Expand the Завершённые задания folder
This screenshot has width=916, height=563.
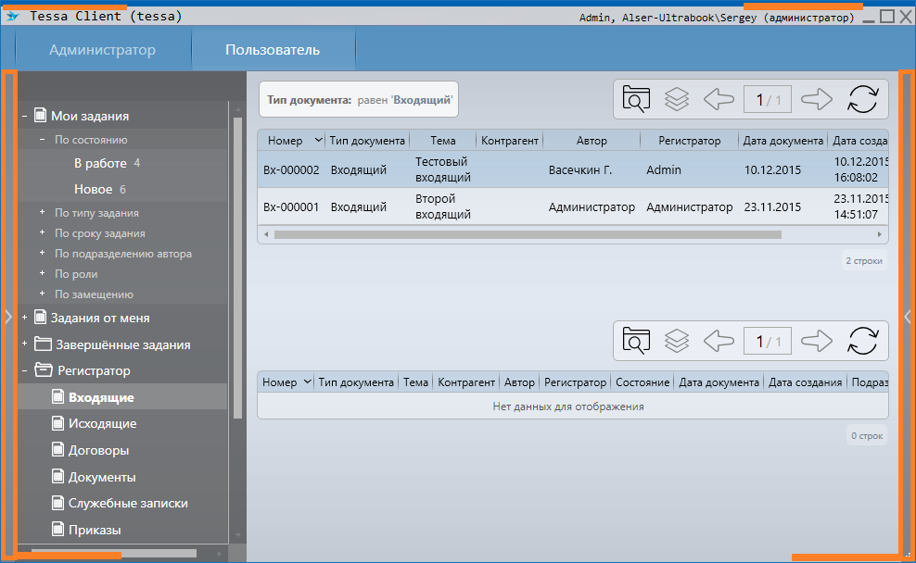24,344
